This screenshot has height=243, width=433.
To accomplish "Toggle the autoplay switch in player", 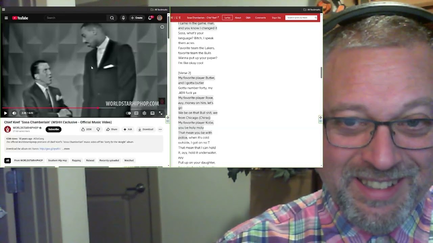I will pos(129,113).
